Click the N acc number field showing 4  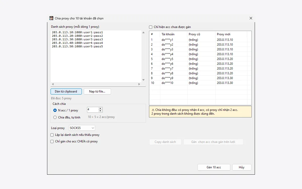[x=93, y=110]
